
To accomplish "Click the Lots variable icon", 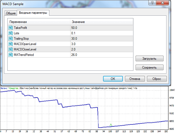I will click(10, 33).
